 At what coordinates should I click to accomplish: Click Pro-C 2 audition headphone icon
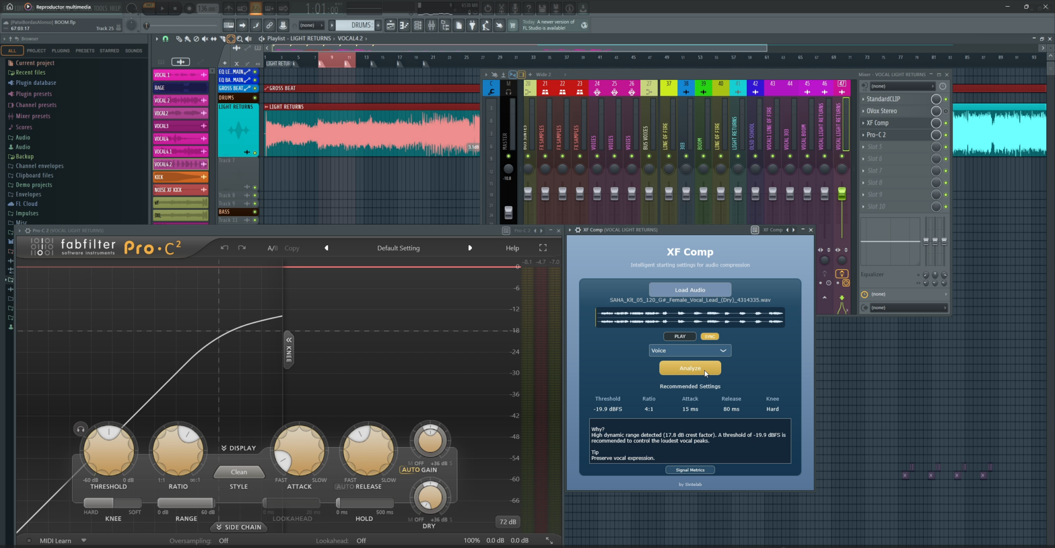coord(80,429)
